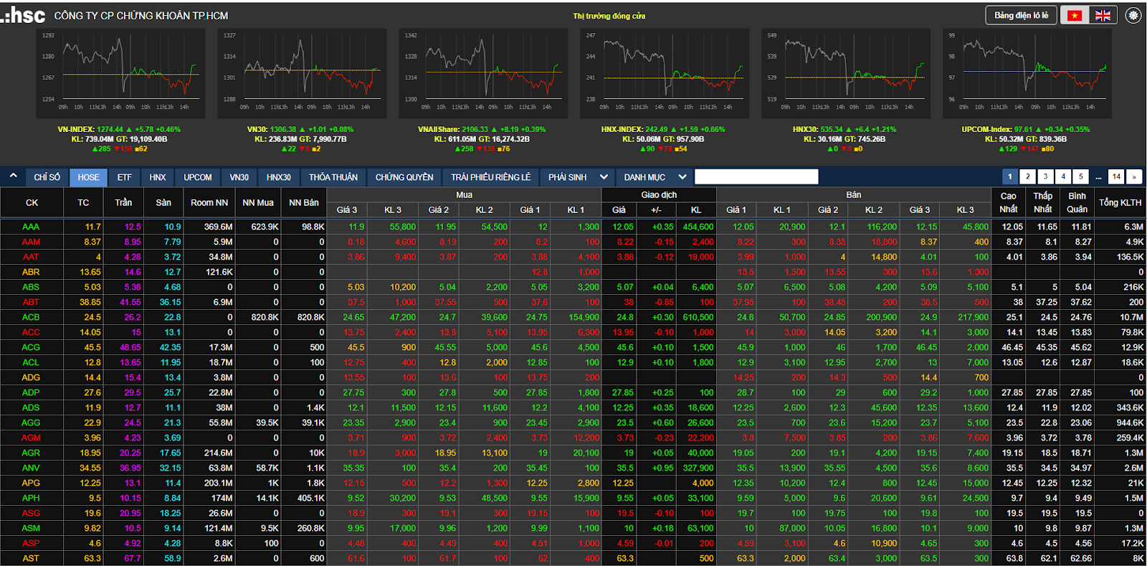
Task: Collapse the index charts panel chevron
Action: pos(13,176)
